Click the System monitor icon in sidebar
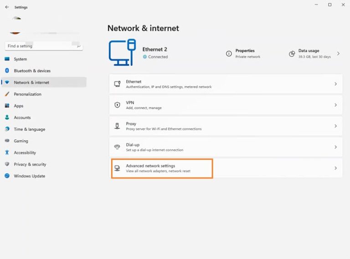 pyautogui.click(x=7, y=59)
